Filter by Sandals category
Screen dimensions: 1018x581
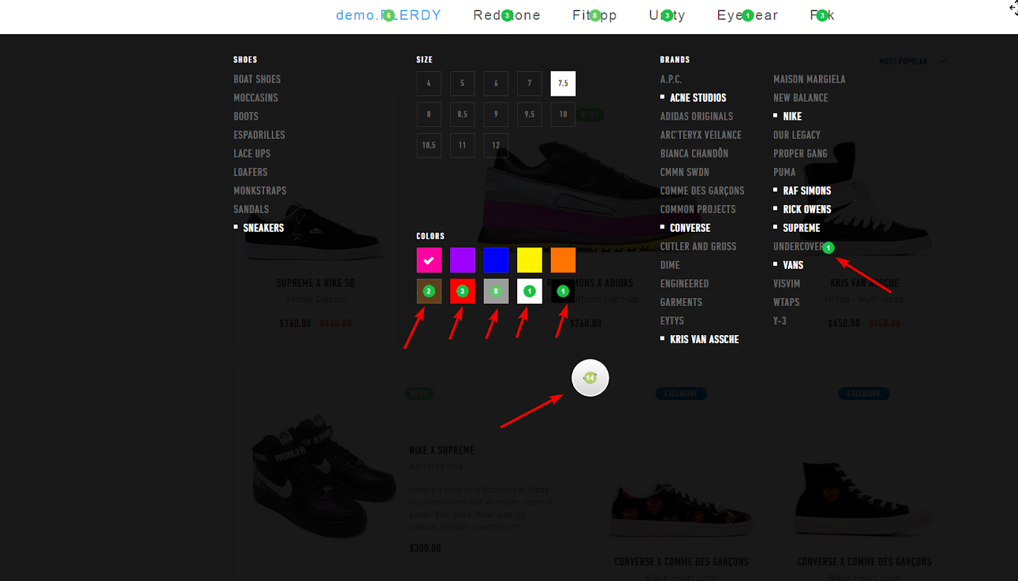pos(252,210)
